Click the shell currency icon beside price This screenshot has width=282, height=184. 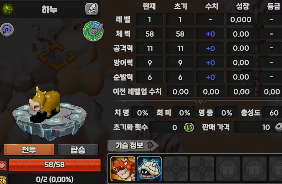pyautogui.click(x=279, y=127)
